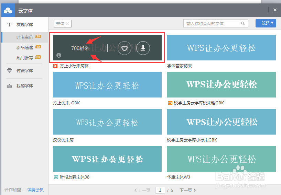Go to previous page with 上一页

tap(142, 190)
